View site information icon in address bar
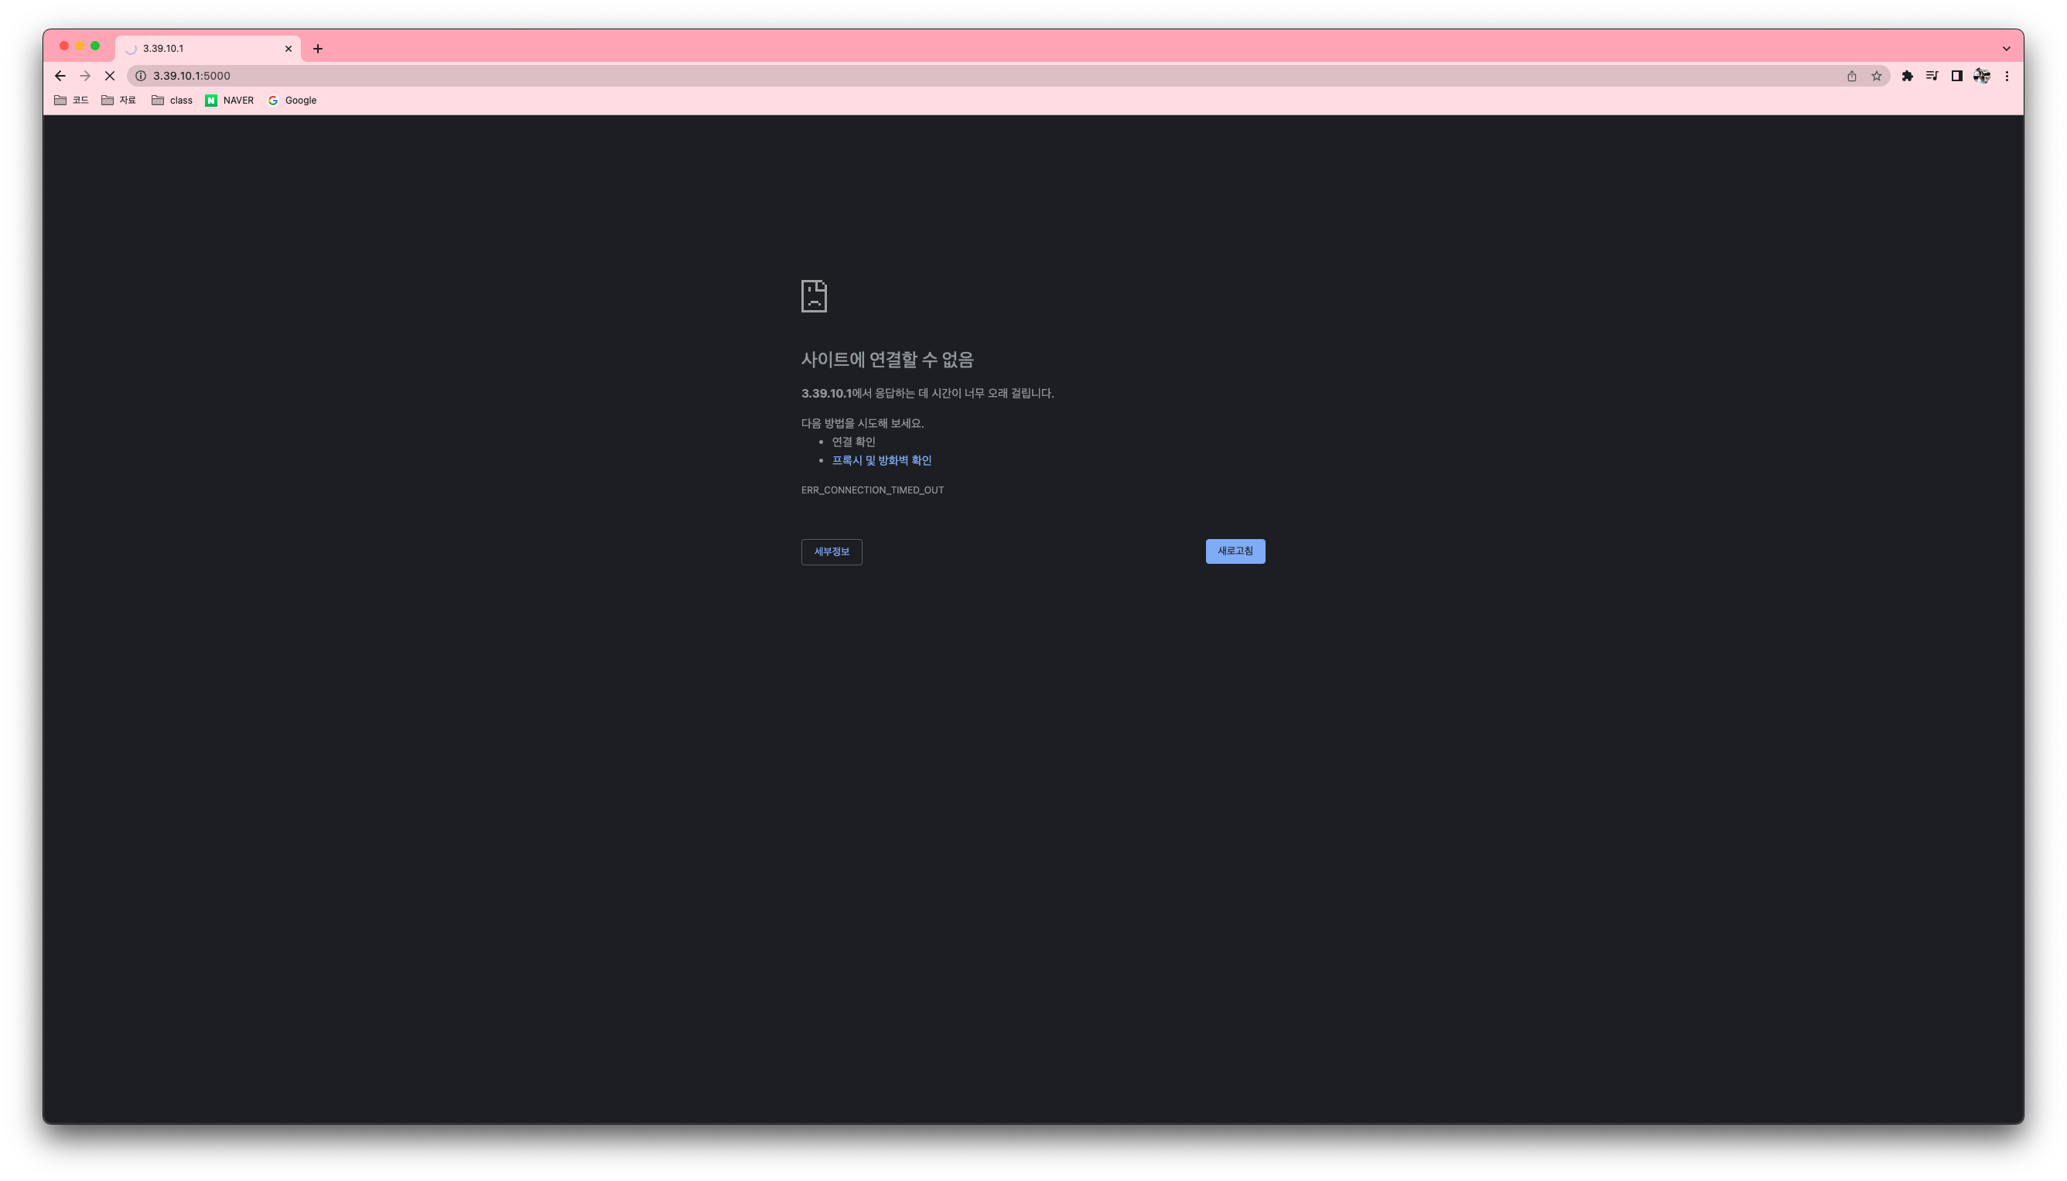This screenshot has height=1181, width=2067. coord(140,76)
